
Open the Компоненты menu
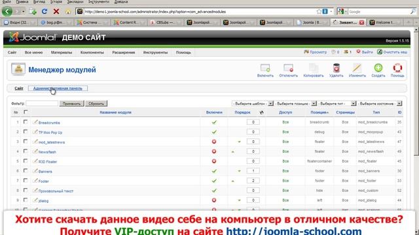click(92, 52)
